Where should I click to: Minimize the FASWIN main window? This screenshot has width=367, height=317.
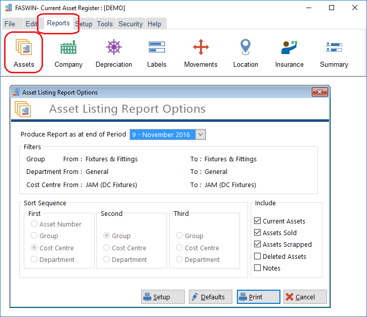coord(309,8)
